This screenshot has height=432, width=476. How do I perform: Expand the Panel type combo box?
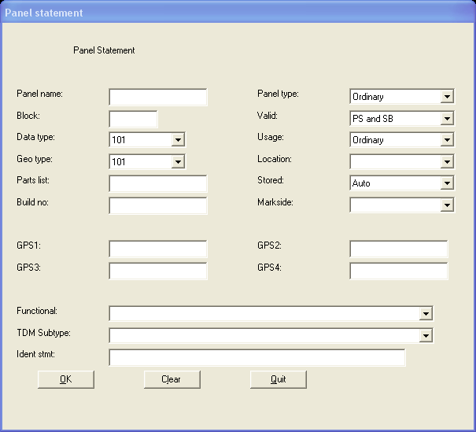[402, 97]
